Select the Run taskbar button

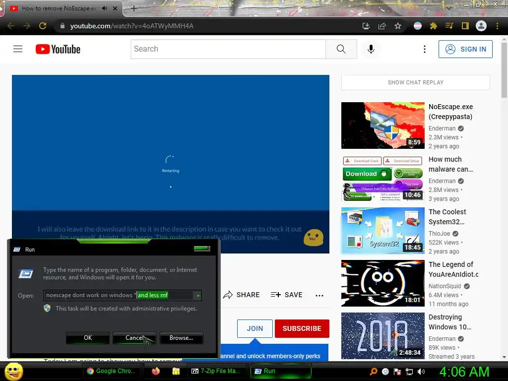point(281,371)
